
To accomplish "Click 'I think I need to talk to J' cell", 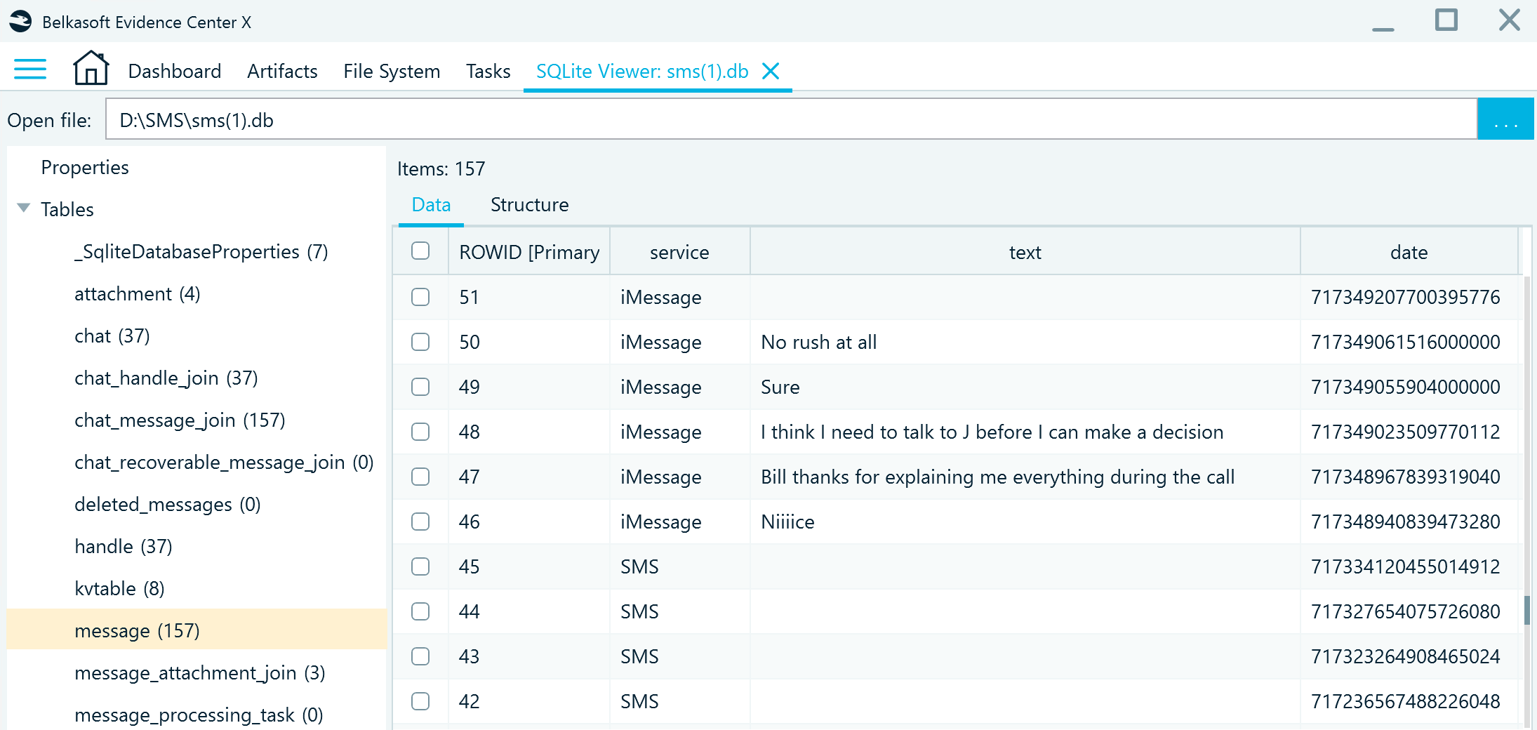I will pos(1025,432).
